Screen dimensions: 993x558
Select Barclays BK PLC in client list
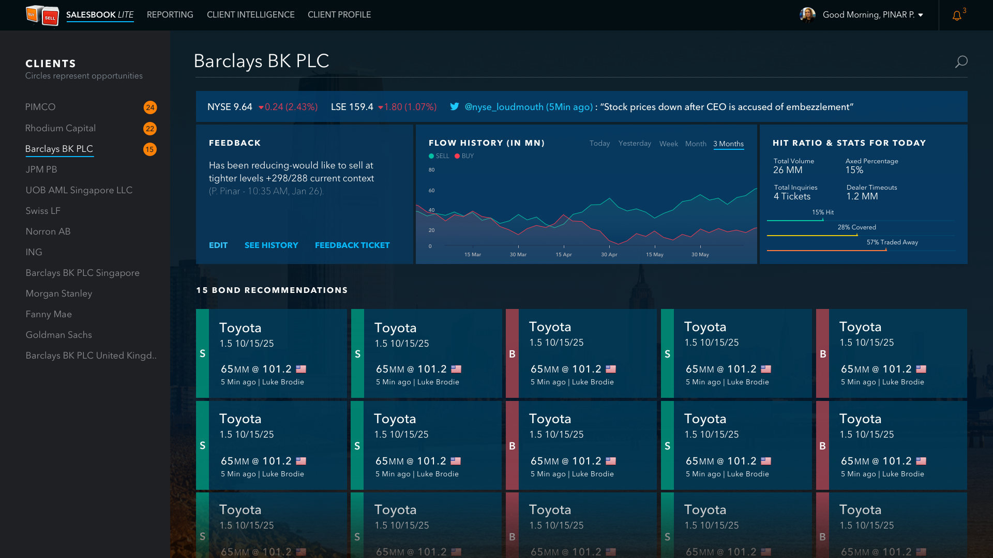pyautogui.click(x=59, y=149)
